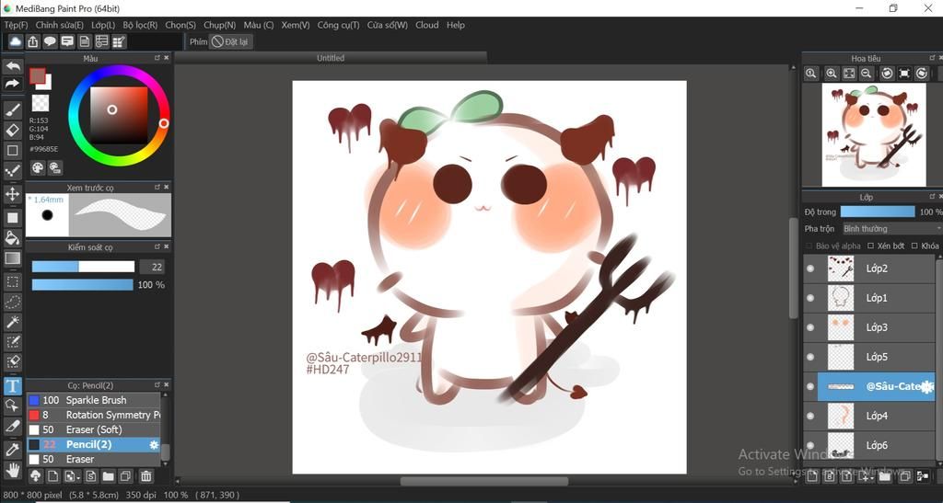
Task: Click the brush size value field 22
Action: pyautogui.click(x=152, y=267)
